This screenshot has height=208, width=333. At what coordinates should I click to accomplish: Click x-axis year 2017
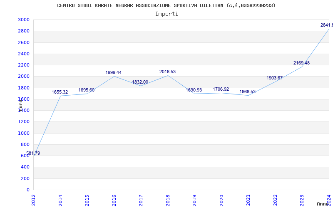(x=141, y=200)
